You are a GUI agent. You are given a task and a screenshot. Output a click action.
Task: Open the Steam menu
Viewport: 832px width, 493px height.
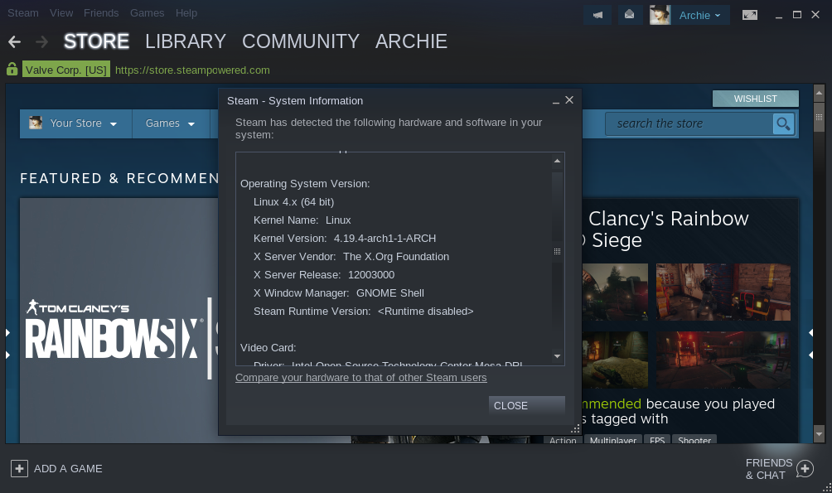[23, 12]
